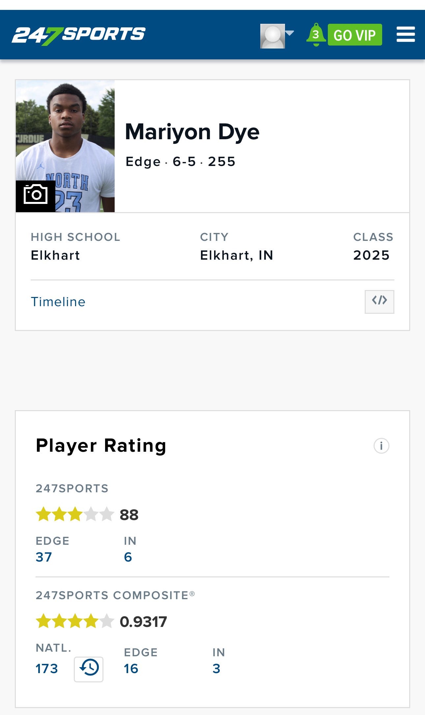Open the Timeline link
The image size is (425, 715).
point(58,302)
